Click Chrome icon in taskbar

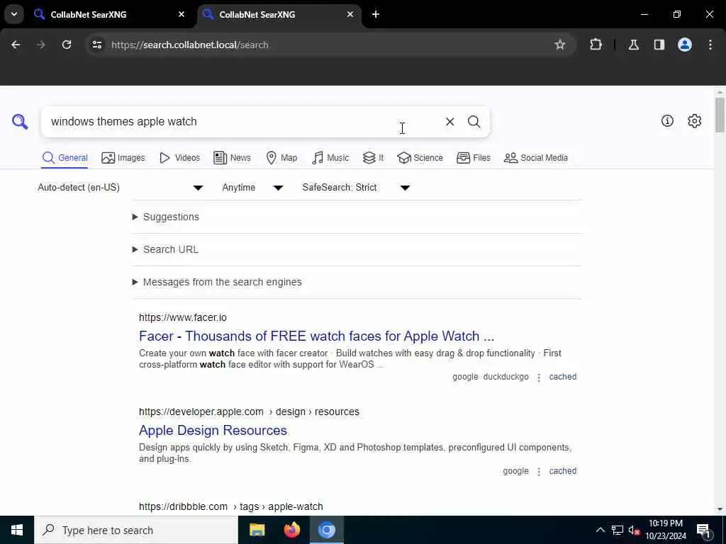[326, 530]
